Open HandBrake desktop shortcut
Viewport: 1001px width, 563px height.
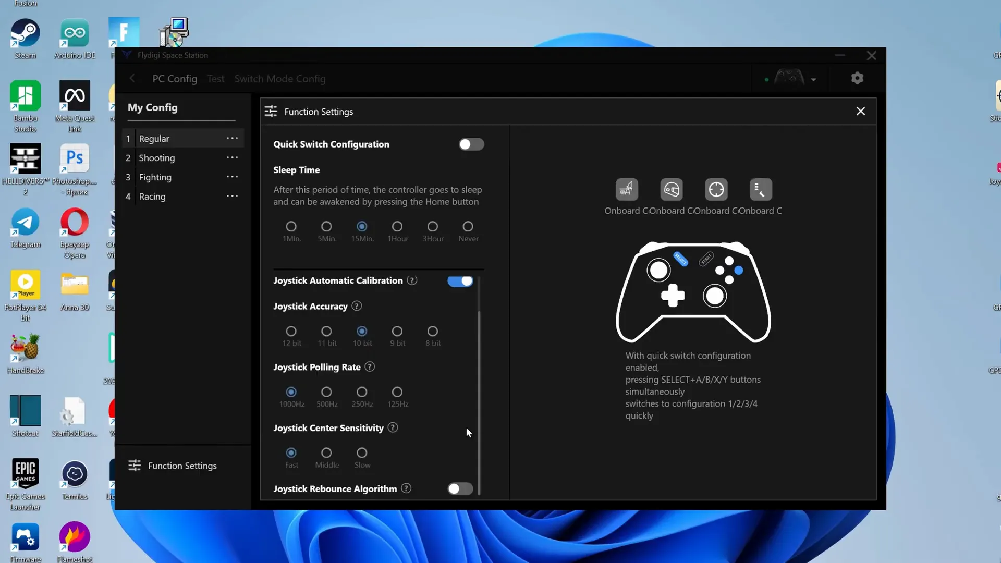25,354
